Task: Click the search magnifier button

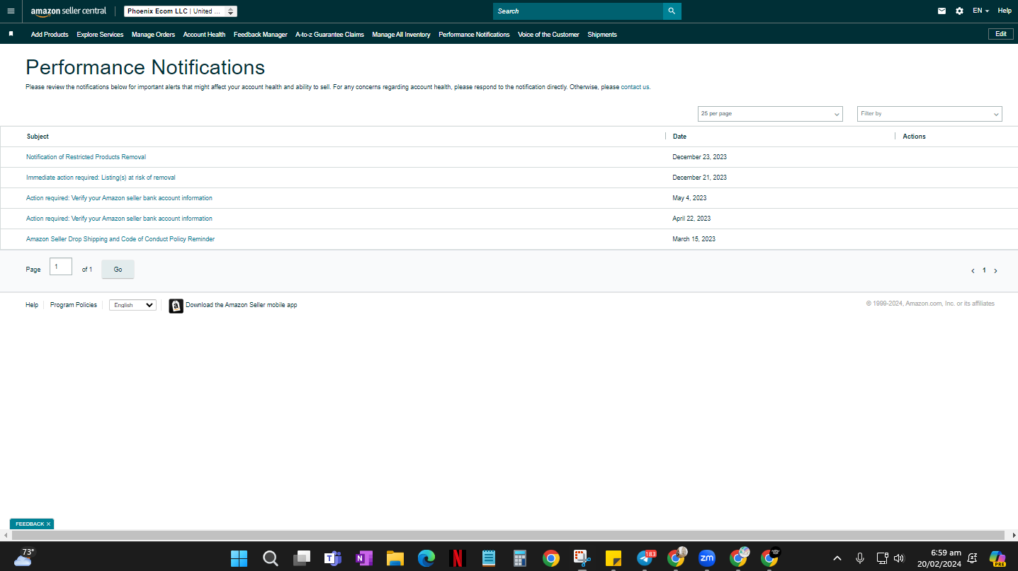Action: pos(672,11)
